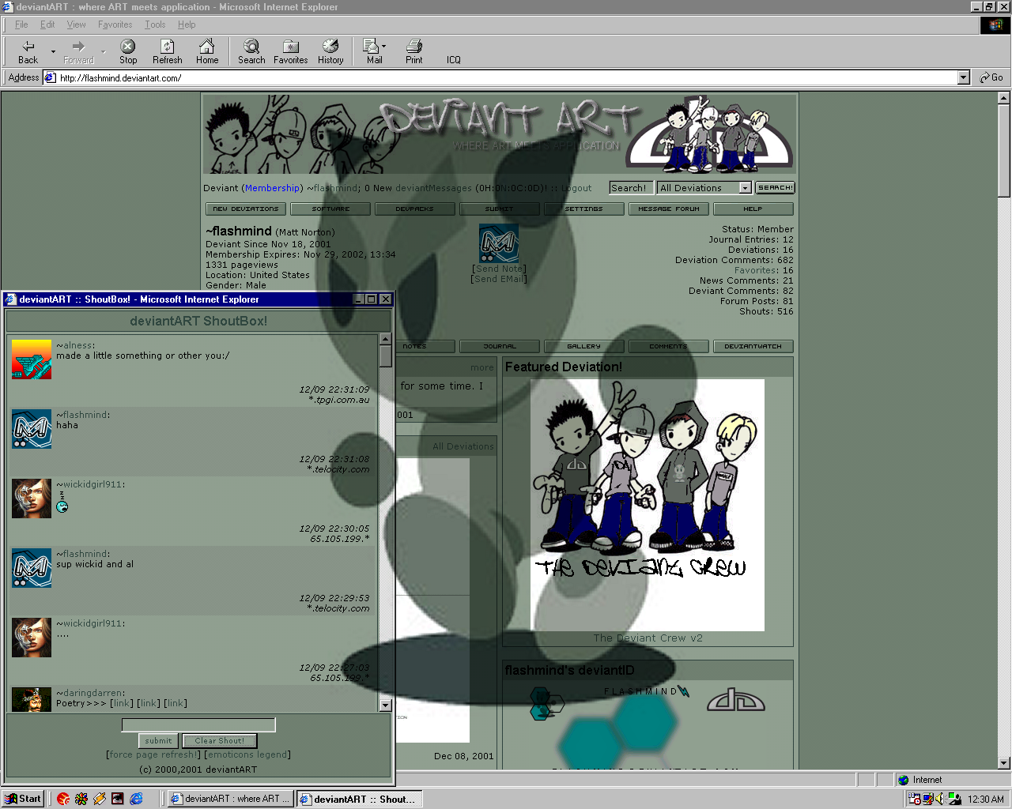The image size is (1012, 809).
Task: Print the current page
Action: point(414,52)
